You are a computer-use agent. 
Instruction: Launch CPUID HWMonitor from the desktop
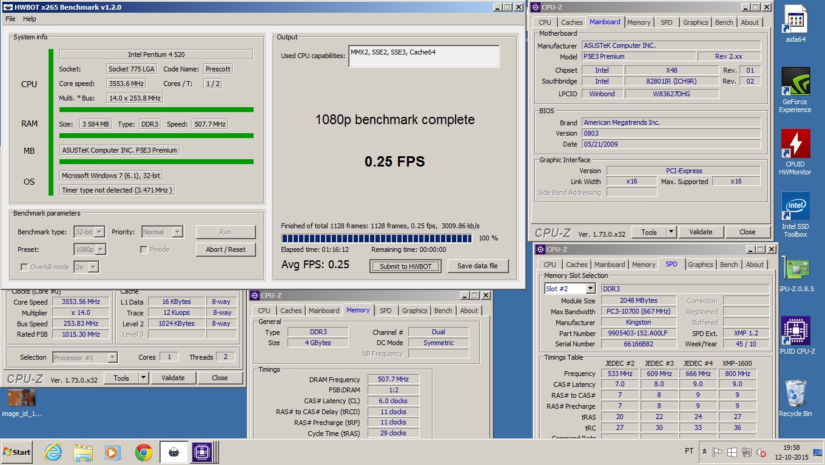(795, 152)
